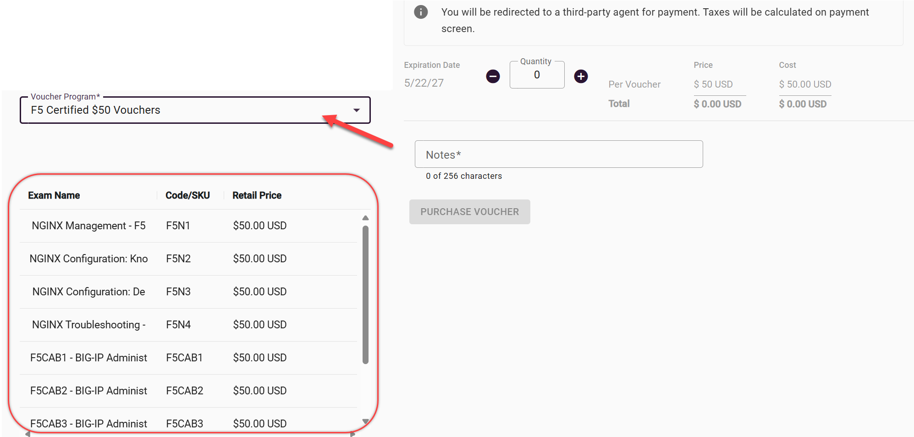Click the plus icon to increase quantity
The width and height of the screenshot is (914, 437).
(x=581, y=76)
